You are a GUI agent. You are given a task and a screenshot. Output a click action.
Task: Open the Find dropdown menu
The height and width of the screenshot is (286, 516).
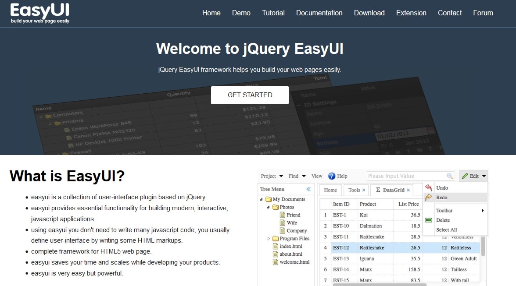(x=297, y=176)
